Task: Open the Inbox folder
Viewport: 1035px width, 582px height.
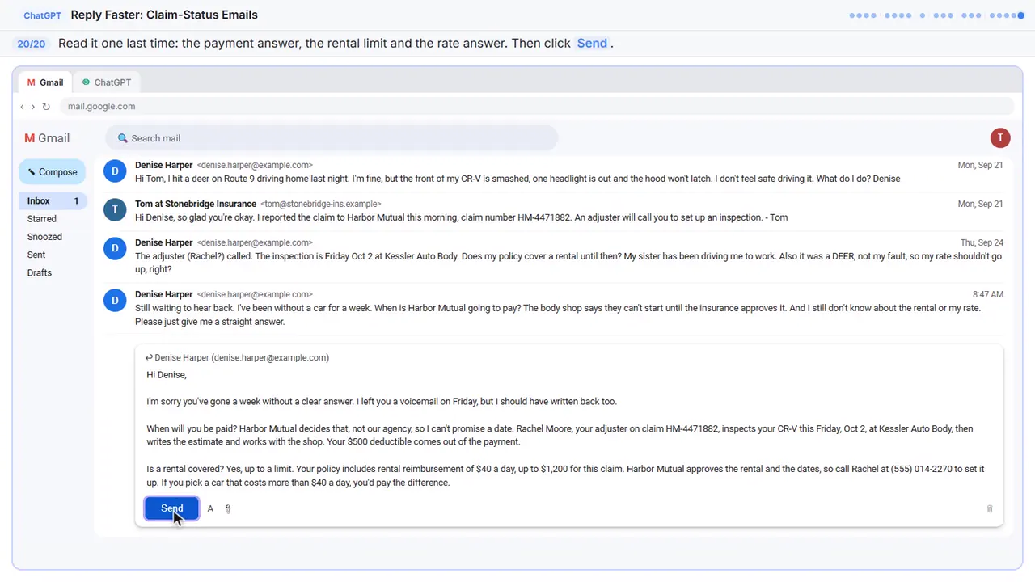Action: click(x=52, y=200)
